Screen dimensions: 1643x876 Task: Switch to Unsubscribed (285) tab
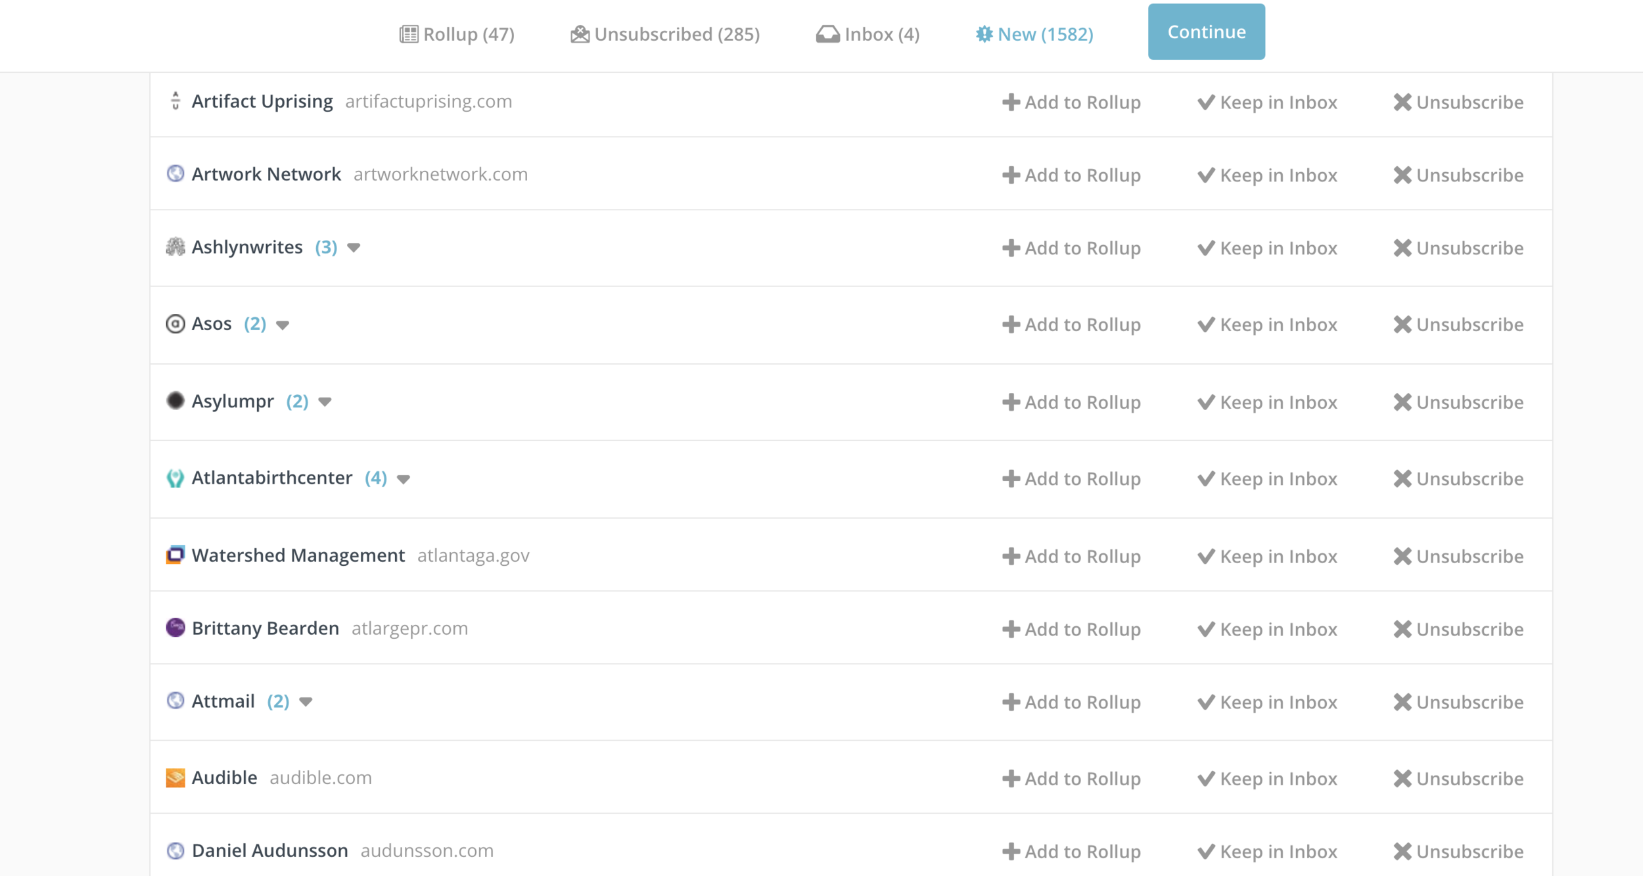click(x=665, y=34)
